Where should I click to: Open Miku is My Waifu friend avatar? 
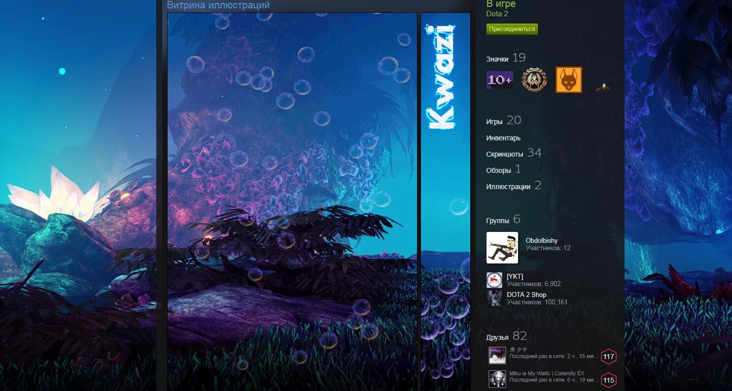(x=497, y=379)
